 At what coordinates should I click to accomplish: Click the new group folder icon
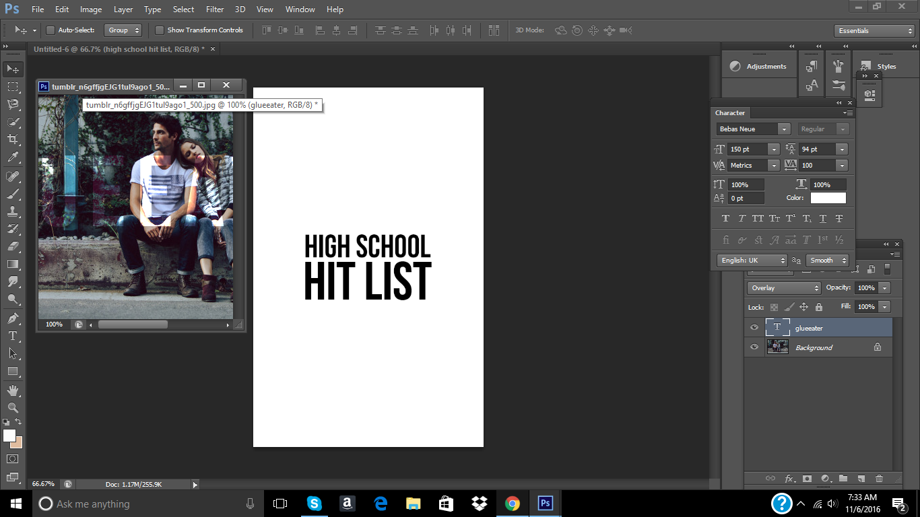pyautogui.click(x=843, y=479)
